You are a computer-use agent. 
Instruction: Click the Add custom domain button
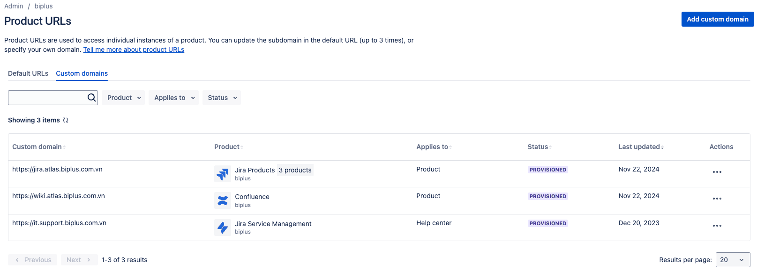[x=718, y=19]
